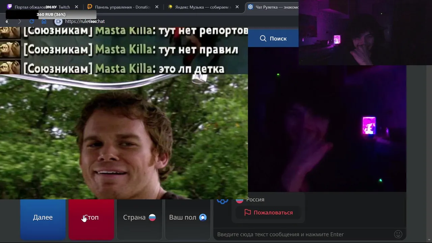Screen dimensions: 432x243
Task: Click the browser forward arrow
Action: coord(20,21)
